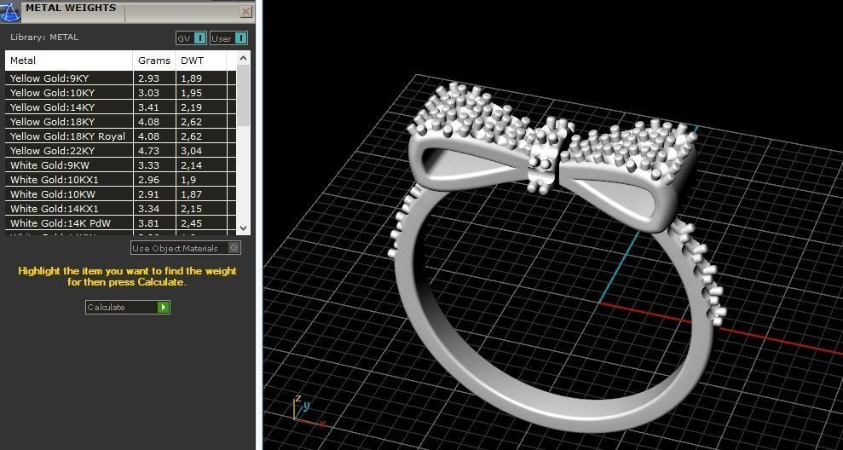Sort by the DWT column header

click(x=201, y=61)
